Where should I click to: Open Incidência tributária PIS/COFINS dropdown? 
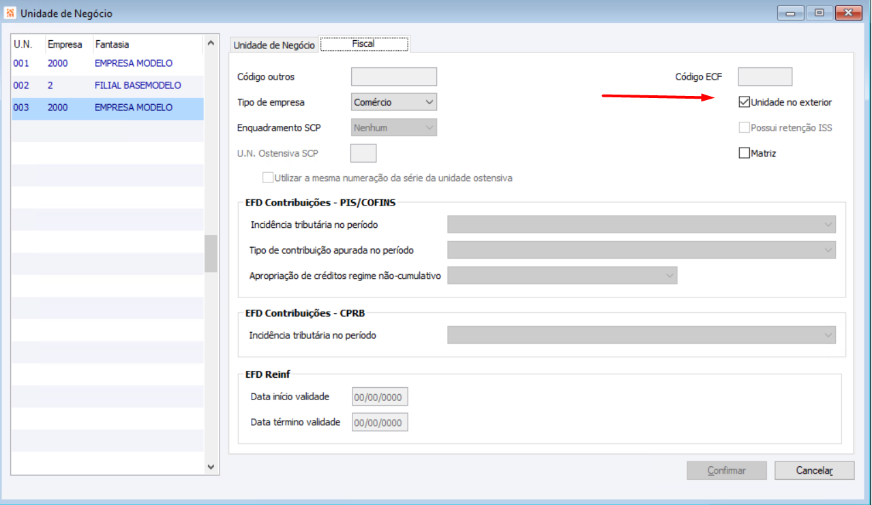[642, 225]
